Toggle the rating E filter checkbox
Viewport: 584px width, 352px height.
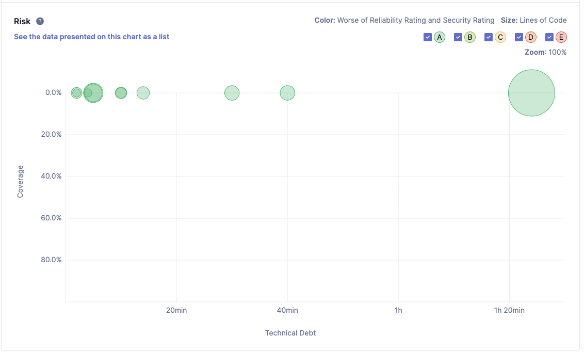(x=549, y=37)
